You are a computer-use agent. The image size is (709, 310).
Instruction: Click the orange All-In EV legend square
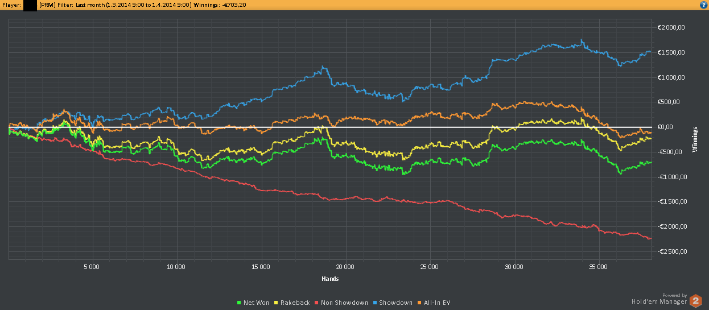(x=418, y=303)
